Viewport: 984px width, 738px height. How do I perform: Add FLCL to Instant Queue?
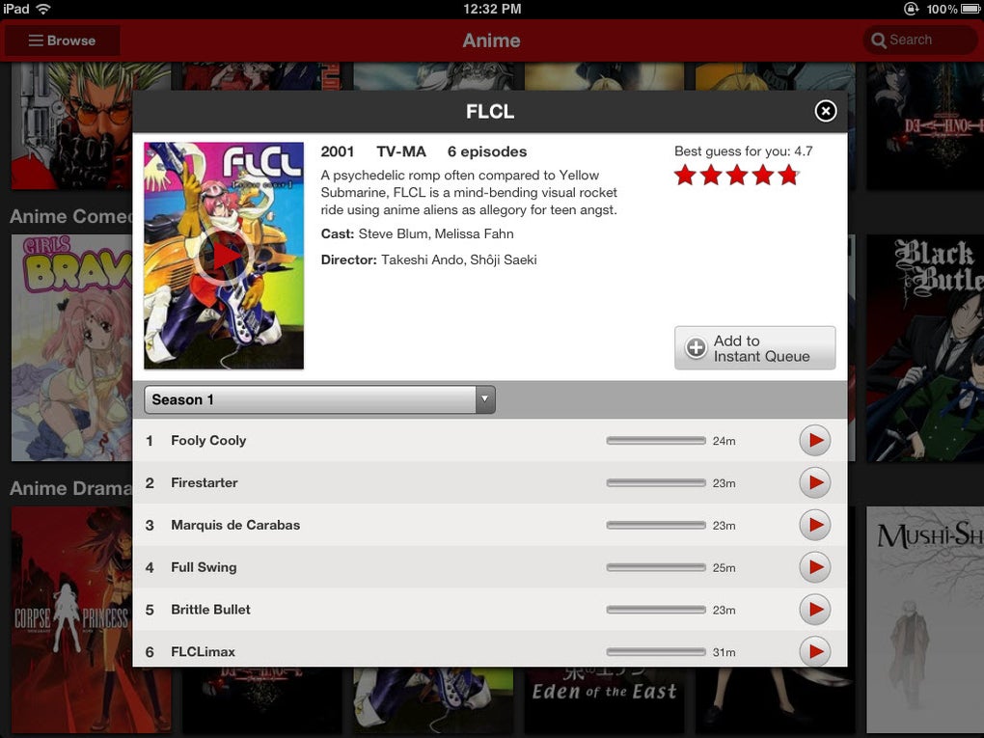pyautogui.click(x=754, y=348)
